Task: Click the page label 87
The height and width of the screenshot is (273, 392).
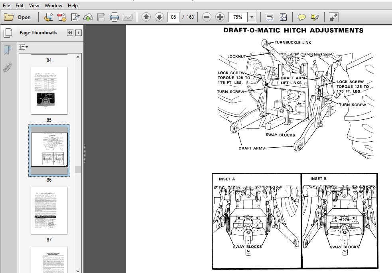Action: point(49,240)
